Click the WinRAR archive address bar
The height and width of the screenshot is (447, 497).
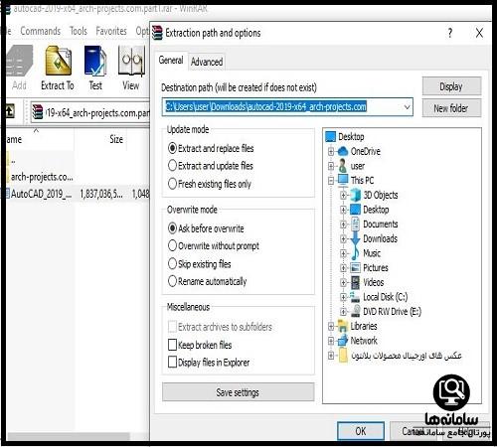[90, 112]
